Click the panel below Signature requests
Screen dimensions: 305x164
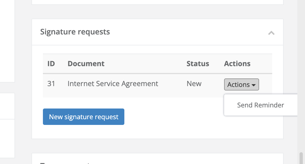[x=157, y=158]
